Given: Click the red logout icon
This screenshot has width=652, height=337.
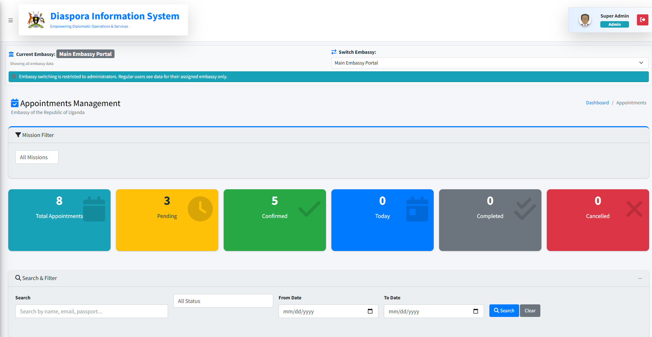Looking at the screenshot, I should tap(643, 20).
